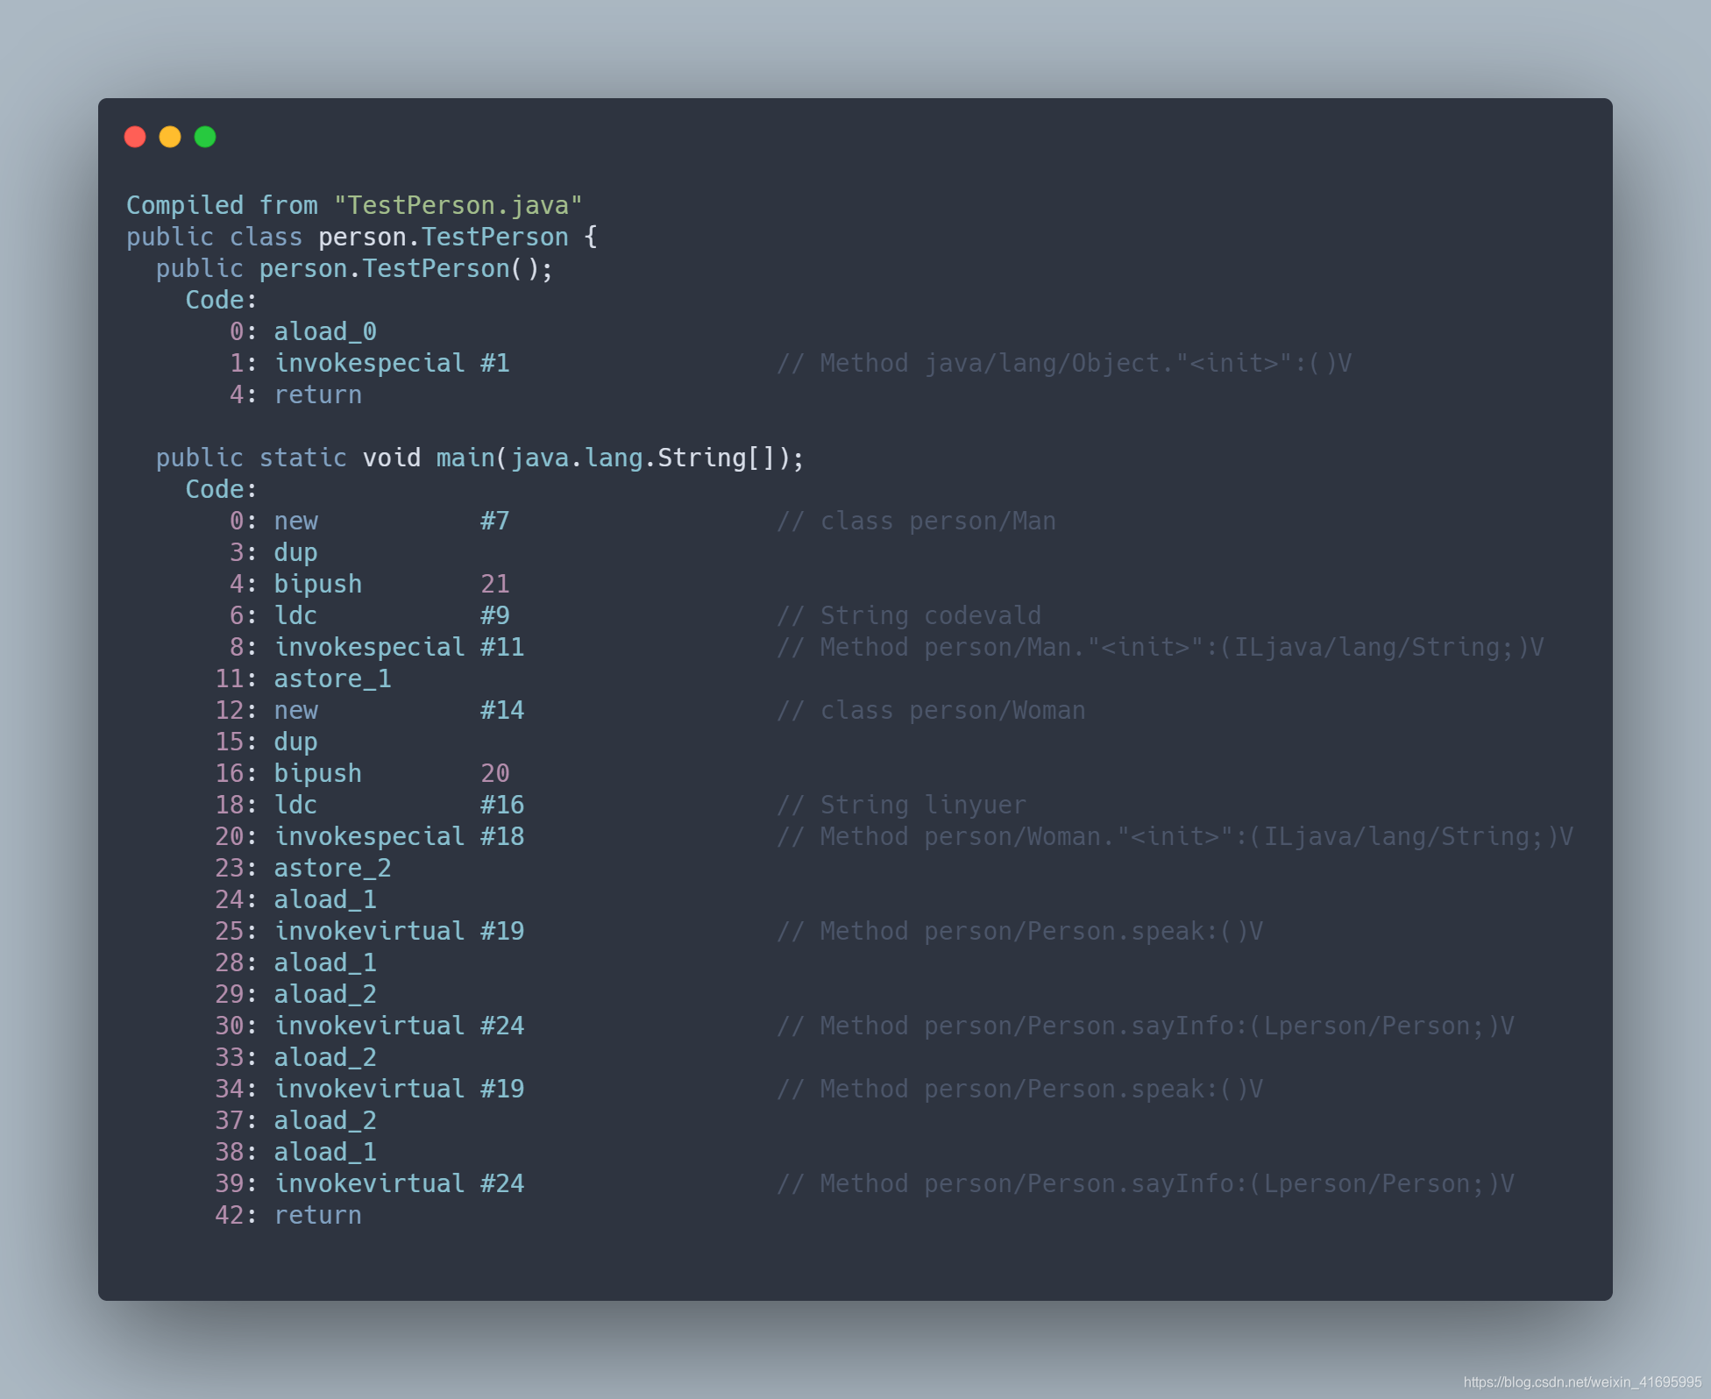Viewport: 1711px width, 1399px height.
Task: Click invokevirtual #19 at offset 25
Action: point(399,931)
